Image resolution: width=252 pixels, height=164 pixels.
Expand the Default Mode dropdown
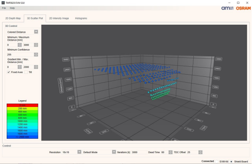click(114, 152)
